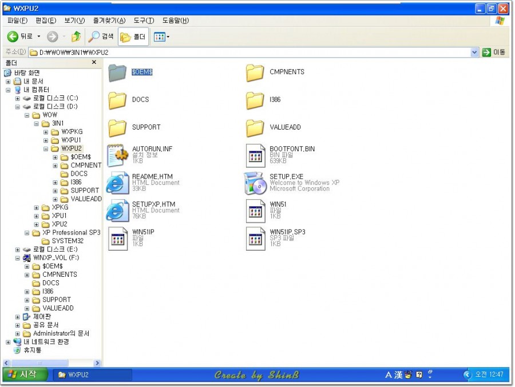Viewport: 515px width, 387px height.
Task: Open the 즐겨찾기(A) menu
Action: coord(109,21)
